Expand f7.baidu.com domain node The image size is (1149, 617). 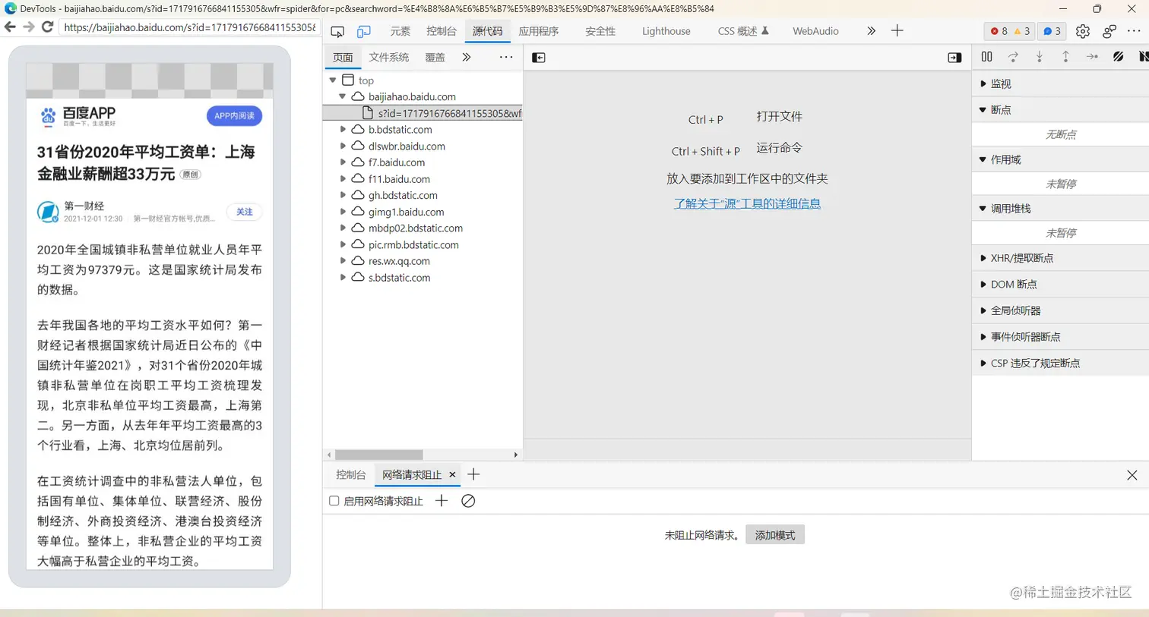[x=343, y=162]
